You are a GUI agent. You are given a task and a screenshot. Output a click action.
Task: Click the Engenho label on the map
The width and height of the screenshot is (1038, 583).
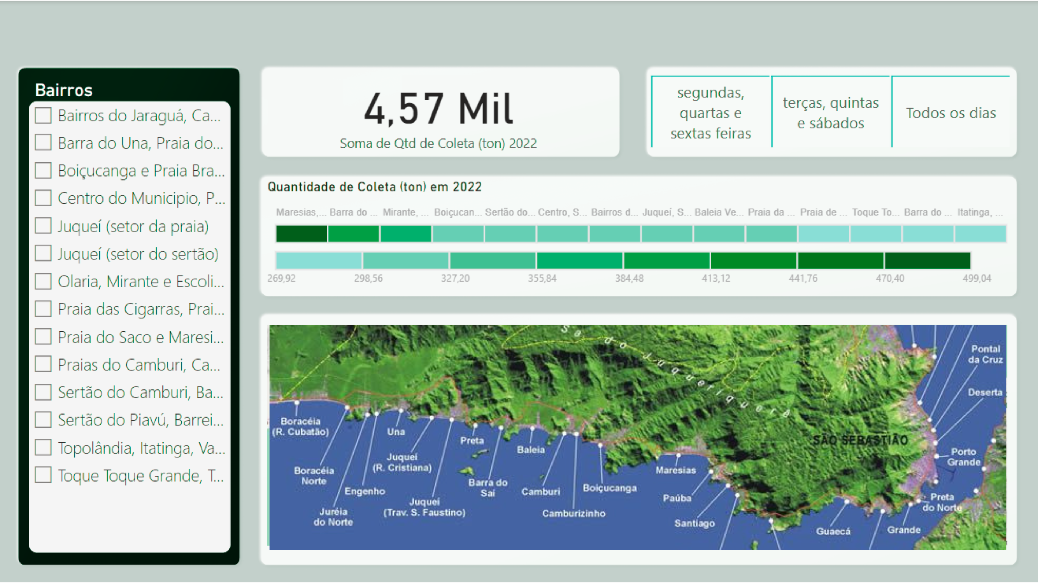(365, 491)
